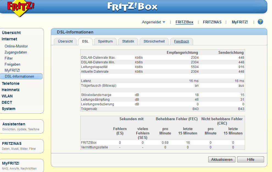Open the FRITZ!NAS sidebar panel

pyautogui.click(x=22, y=146)
